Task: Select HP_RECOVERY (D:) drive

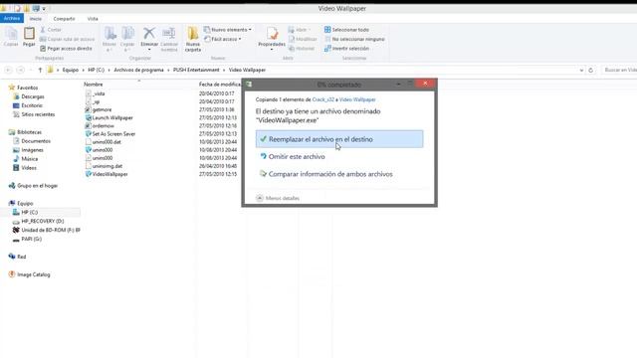Action: point(42,221)
